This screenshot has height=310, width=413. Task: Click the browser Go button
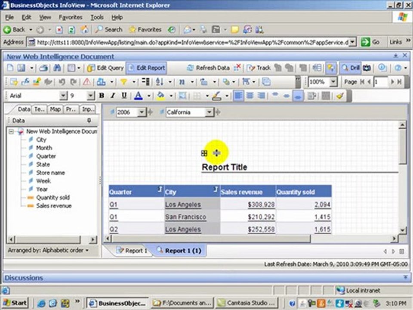(370, 42)
